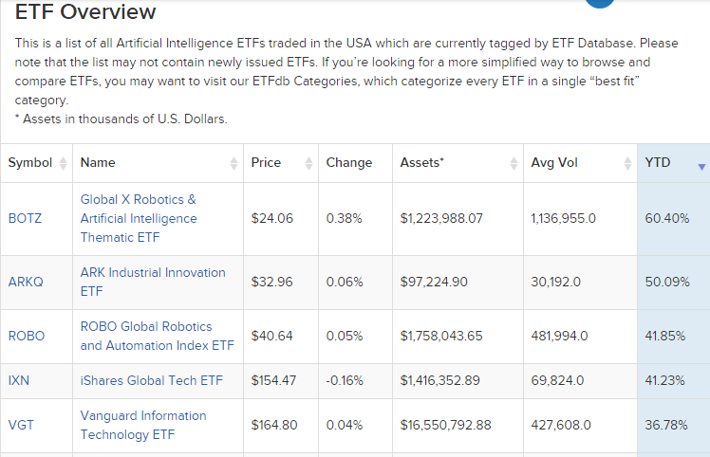Click the Name column sort arrows
The height and width of the screenshot is (457, 710).
point(234,163)
